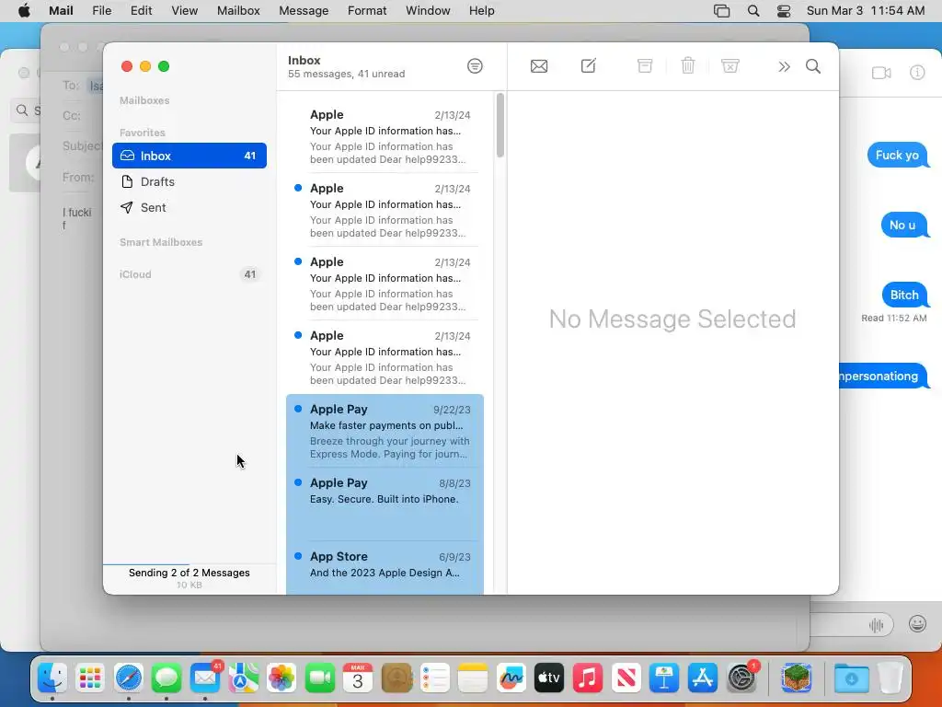This screenshot has height=707, width=942.
Task: Open the emoji picker in Messages window
Action: (917, 624)
